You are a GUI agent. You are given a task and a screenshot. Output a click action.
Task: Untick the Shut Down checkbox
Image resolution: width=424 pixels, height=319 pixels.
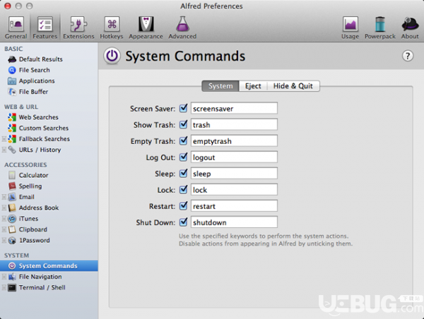click(183, 222)
